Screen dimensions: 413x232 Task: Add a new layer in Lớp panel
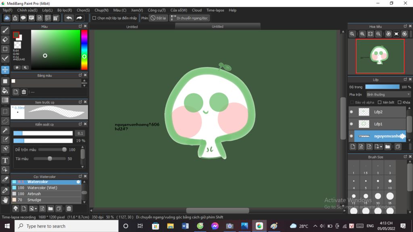353,147
